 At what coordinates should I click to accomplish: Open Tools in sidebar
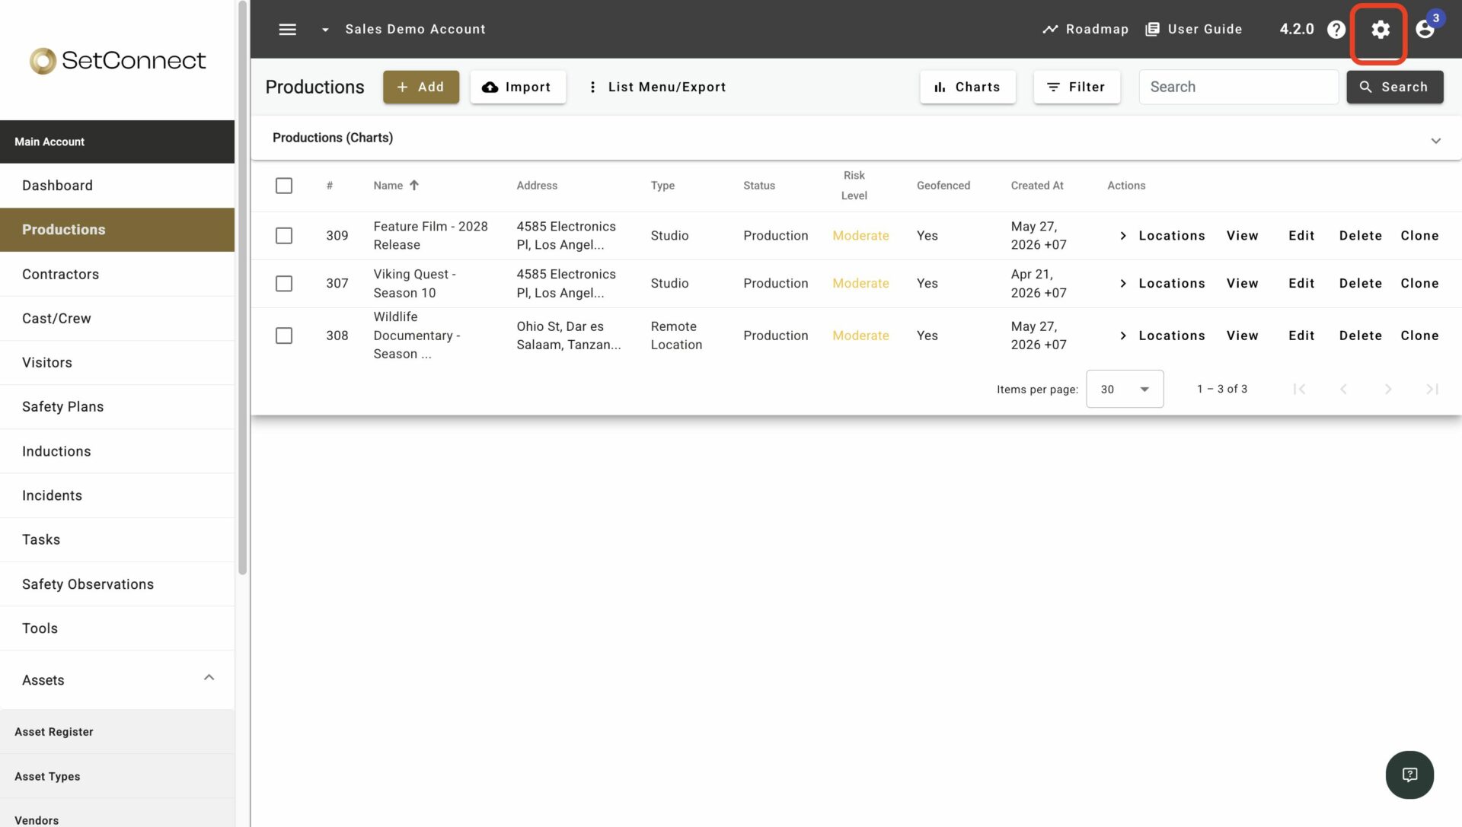click(117, 628)
